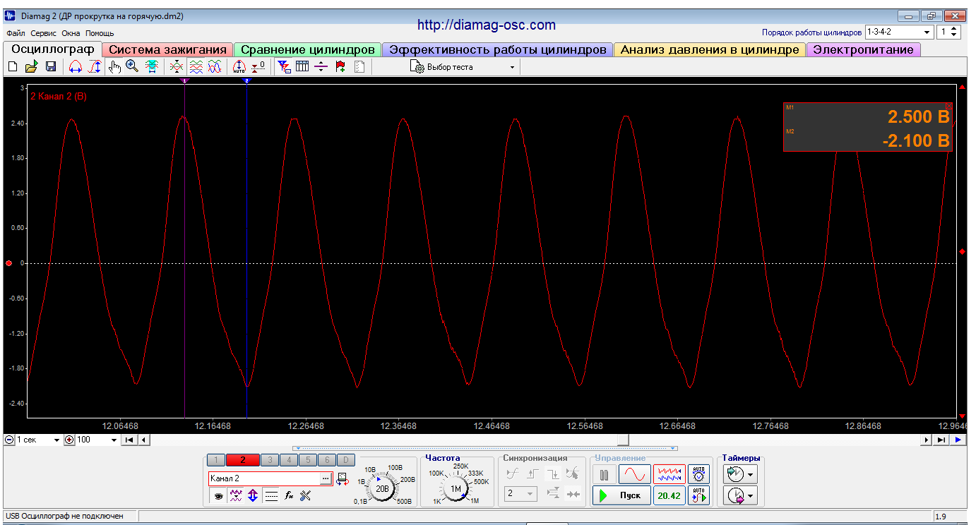
Task: Toggle Channel 2 visibility eye icon
Action: [x=219, y=496]
